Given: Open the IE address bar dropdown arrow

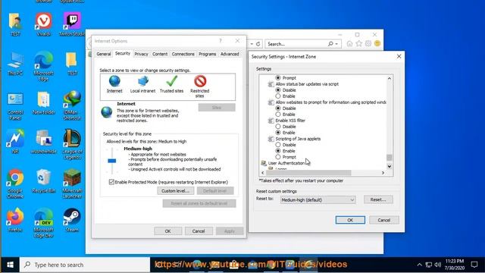Looking at the screenshot, I should tap(252, 44).
